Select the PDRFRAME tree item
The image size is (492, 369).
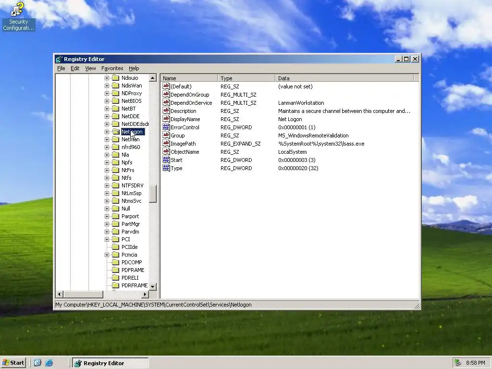click(x=135, y=285)
